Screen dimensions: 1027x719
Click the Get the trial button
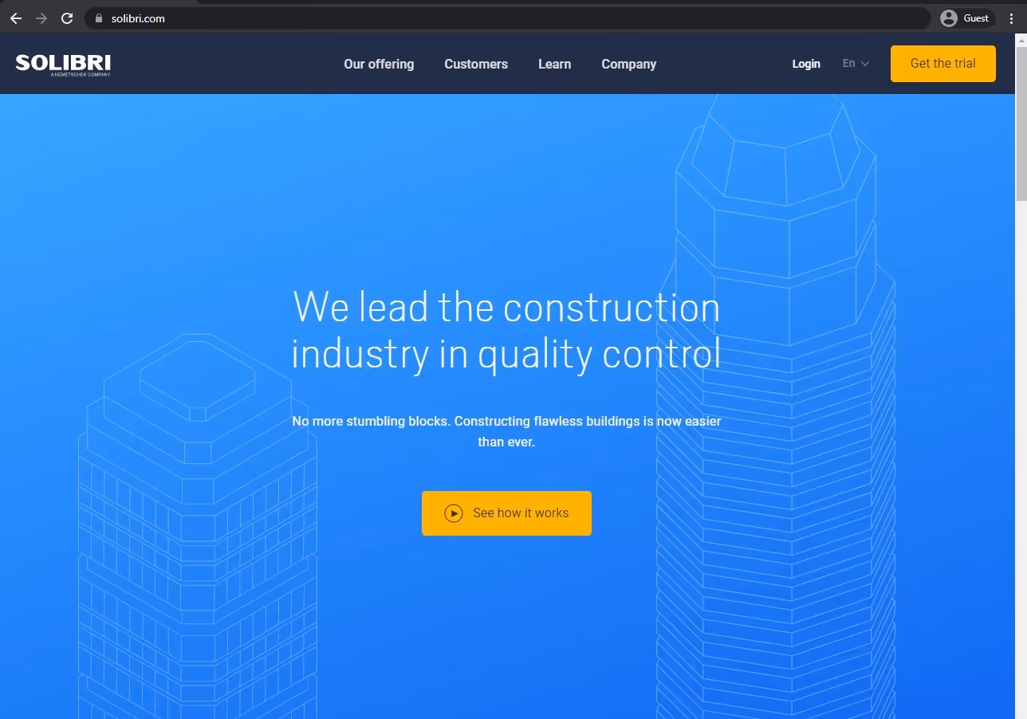943,64
